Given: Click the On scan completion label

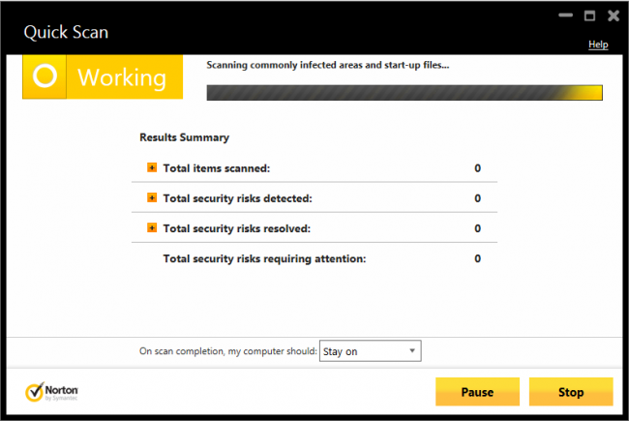Looking at the screenshot, I should click(x=227, y=351).
